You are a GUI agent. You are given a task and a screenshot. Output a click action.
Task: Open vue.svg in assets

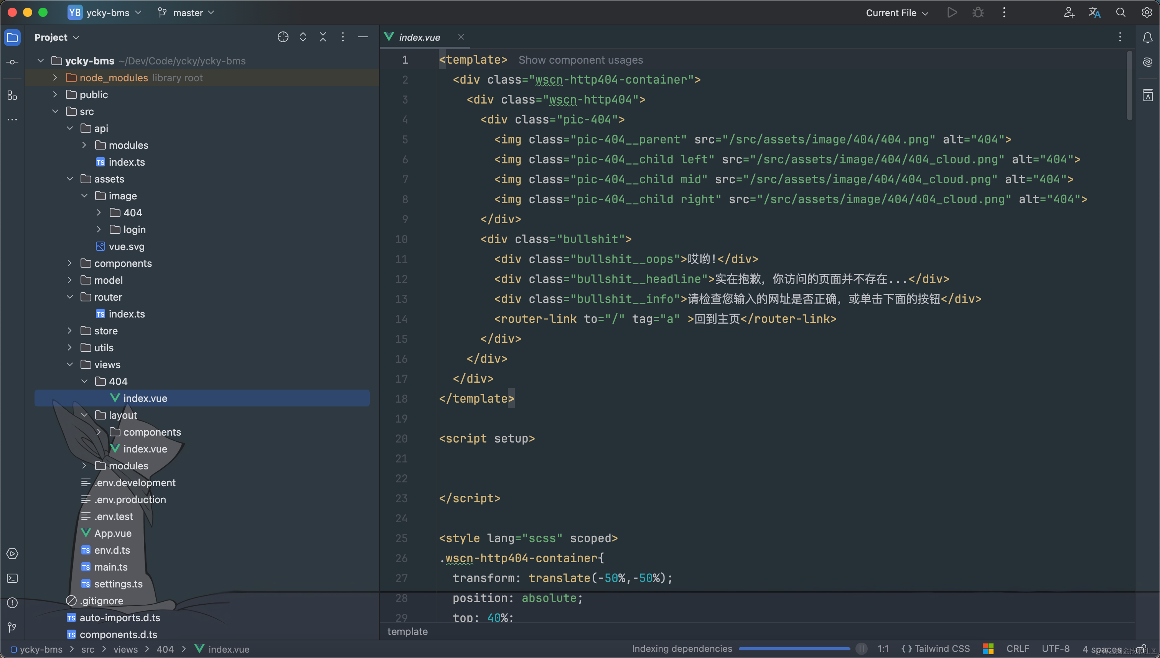pyautogui.click(x=120, y=246)
